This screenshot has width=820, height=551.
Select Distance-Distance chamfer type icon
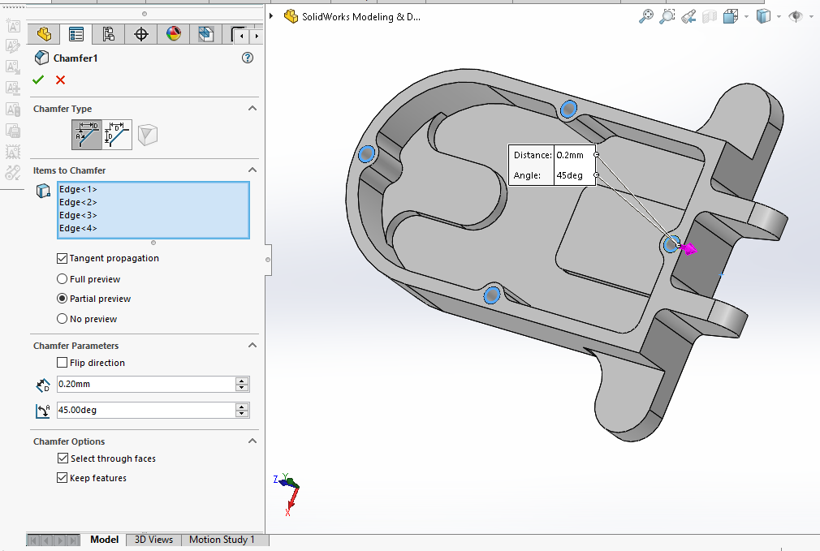[118, 134]
